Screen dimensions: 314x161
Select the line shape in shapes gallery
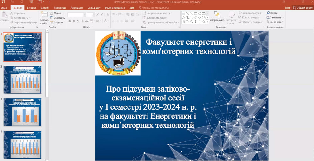188,14
